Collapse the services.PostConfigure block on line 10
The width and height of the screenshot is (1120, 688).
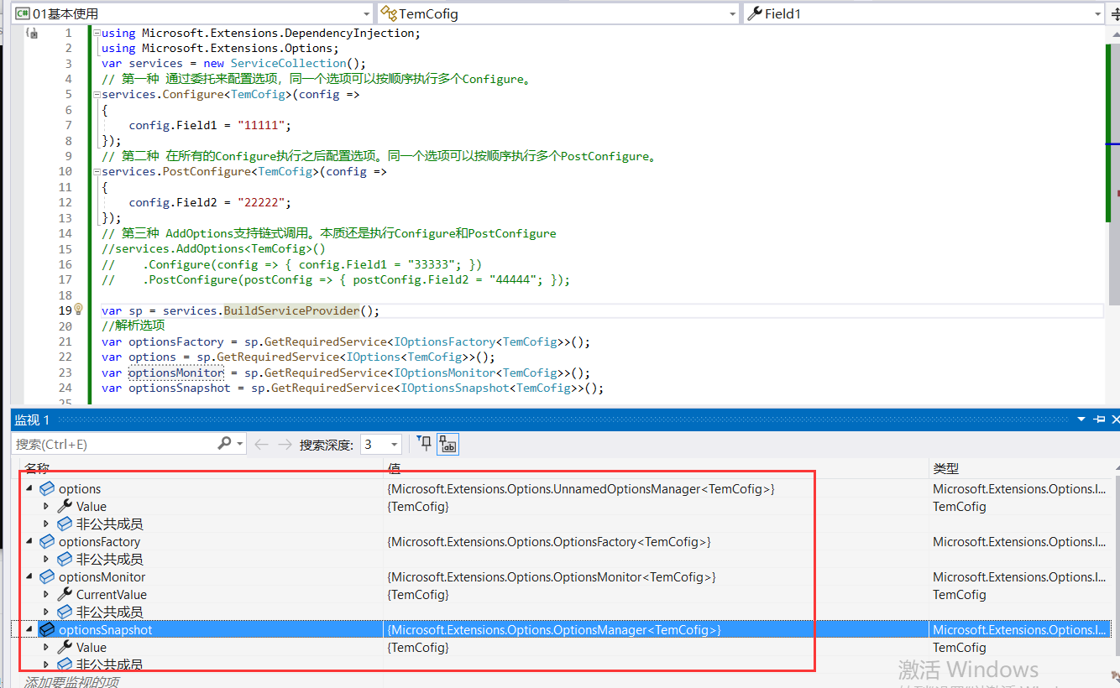pos(96,172)
